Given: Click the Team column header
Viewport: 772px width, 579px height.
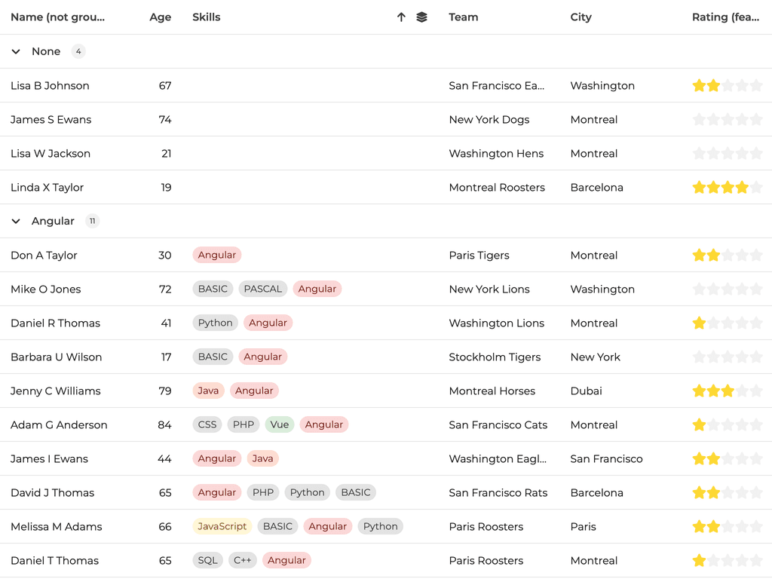Looking at the screenshot, I should [463, 17].
